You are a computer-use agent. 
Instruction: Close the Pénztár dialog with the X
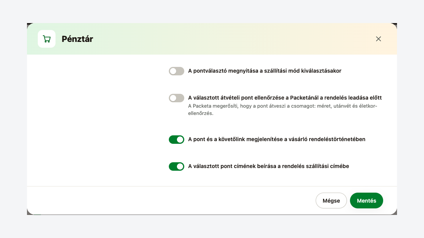pos(378,39)
